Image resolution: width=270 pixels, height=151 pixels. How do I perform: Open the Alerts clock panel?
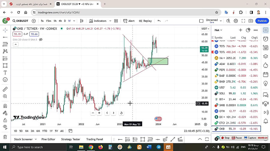[x=265, y=39]
